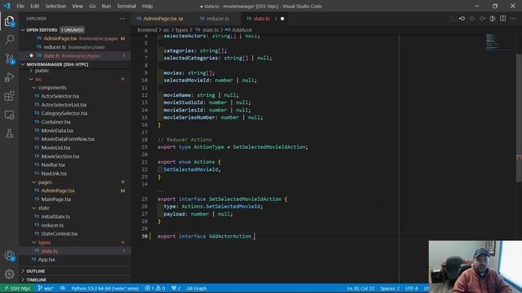522x293 pixels.
Task: Open the Go menu
Action: (x=92, y=6)
